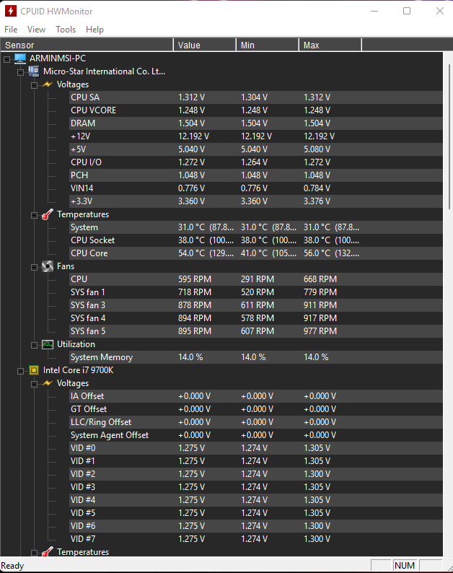This screenshot has height=573, width=453.
Task: Click the Intel Core i7 9700K chip icon
Action: coord(34,370)
